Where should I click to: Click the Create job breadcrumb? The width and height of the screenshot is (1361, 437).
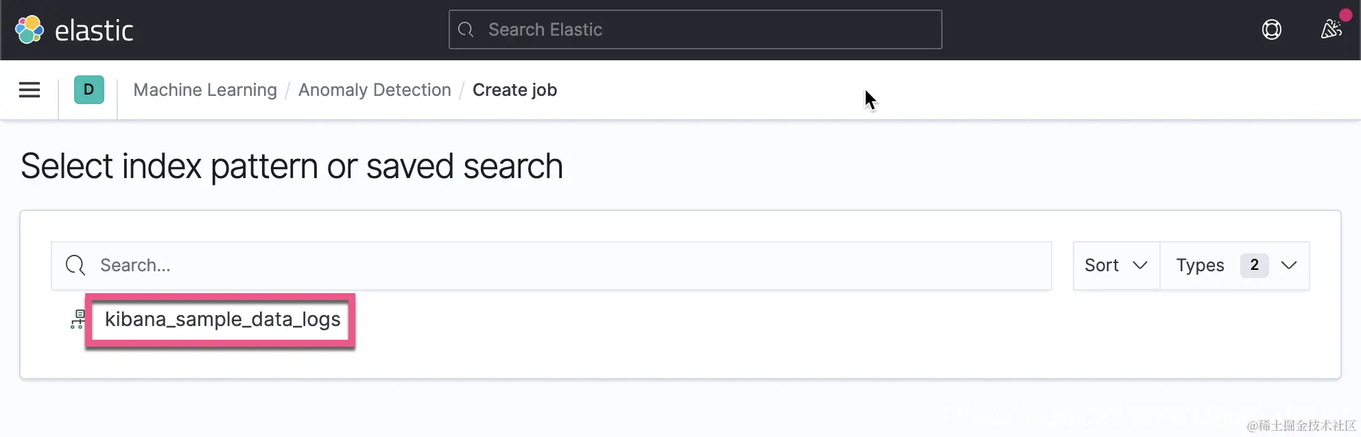(514, 90)
